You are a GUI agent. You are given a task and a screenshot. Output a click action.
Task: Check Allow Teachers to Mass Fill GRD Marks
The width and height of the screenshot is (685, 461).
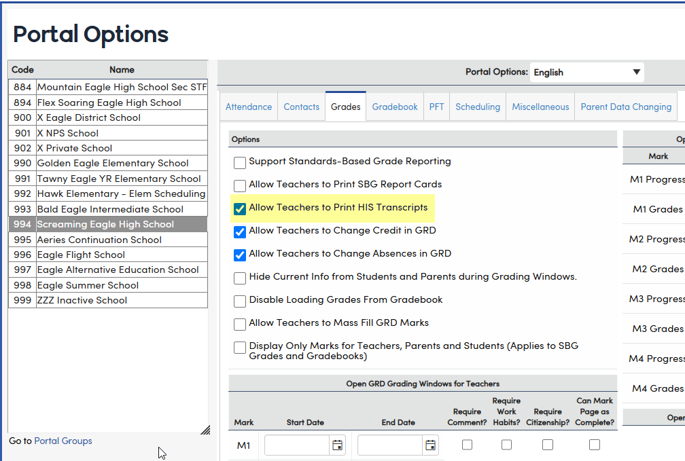point(240,325)
